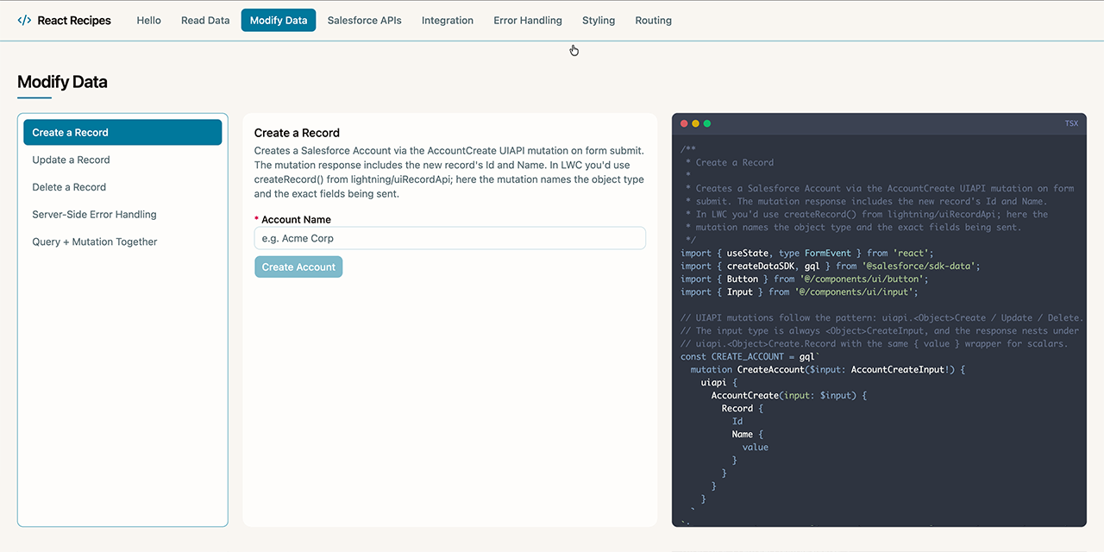The width and height of the screenshot is (1104, 552).
Task: Open Query + Mutation Together recipe
Action: (122, 242)
